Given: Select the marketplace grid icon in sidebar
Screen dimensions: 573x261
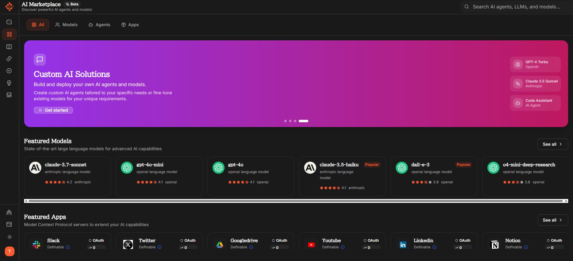Looking at the screenshot, I should tap(9, 34).
